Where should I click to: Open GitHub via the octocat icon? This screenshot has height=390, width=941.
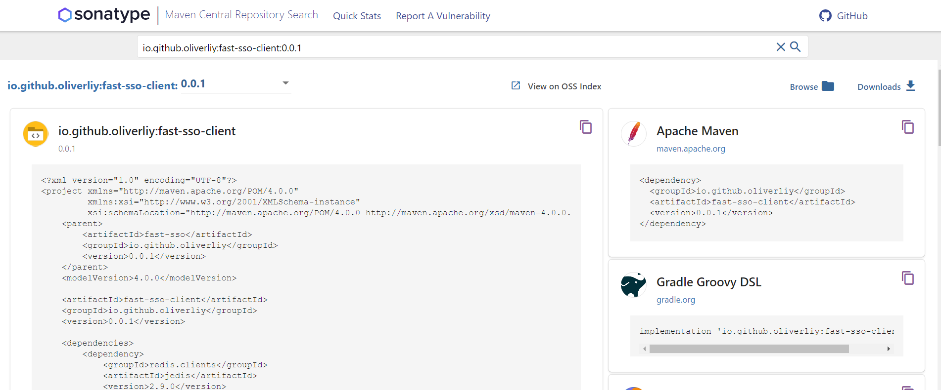tap(825, 16)
